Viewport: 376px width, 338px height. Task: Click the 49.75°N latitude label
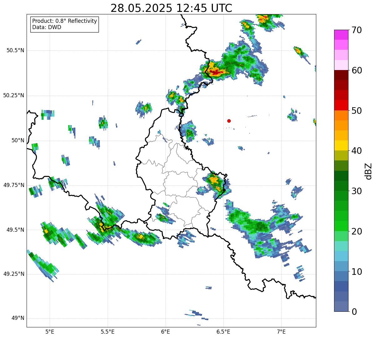point(14,185)
